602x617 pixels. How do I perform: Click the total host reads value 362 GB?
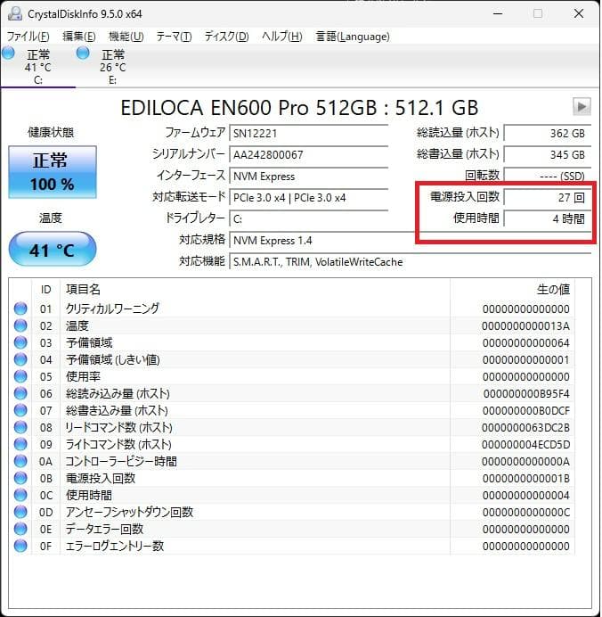(x=548, y=134)
